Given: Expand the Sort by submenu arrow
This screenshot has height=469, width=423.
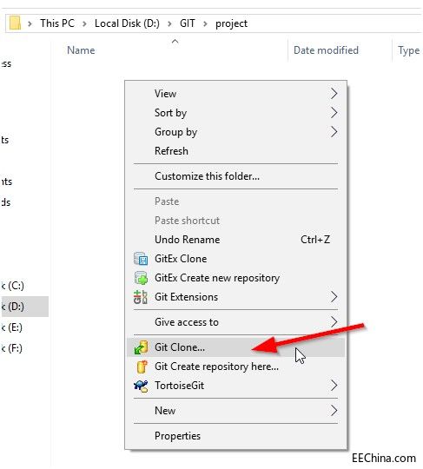Looking at the screenshot, I should click(x=334, y=113).
